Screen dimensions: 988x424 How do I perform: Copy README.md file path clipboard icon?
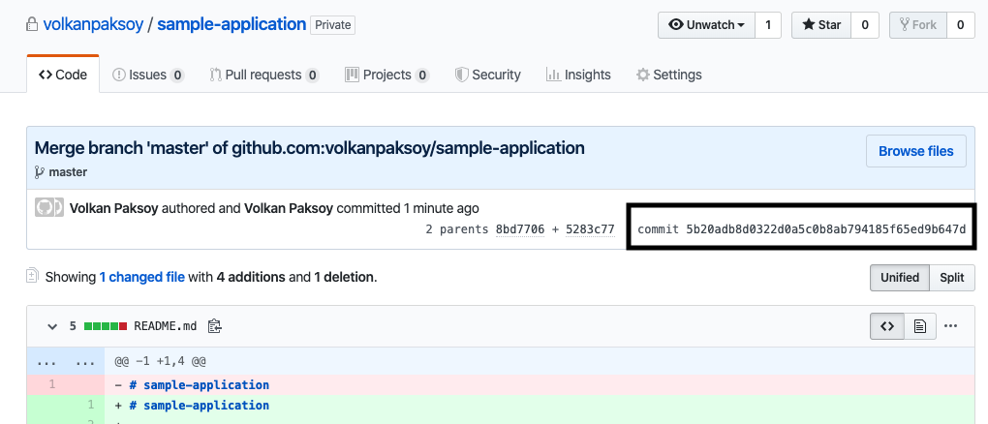215,326
